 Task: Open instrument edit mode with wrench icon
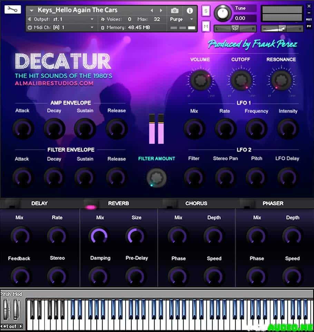tap(12, 10)
